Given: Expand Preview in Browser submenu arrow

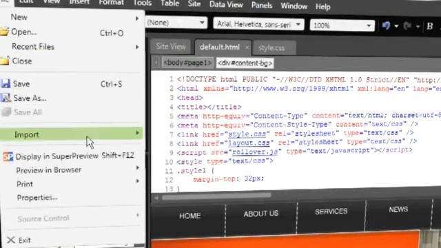Looking at the screenshot, I should pyautogui.click(x=138, y=168).
